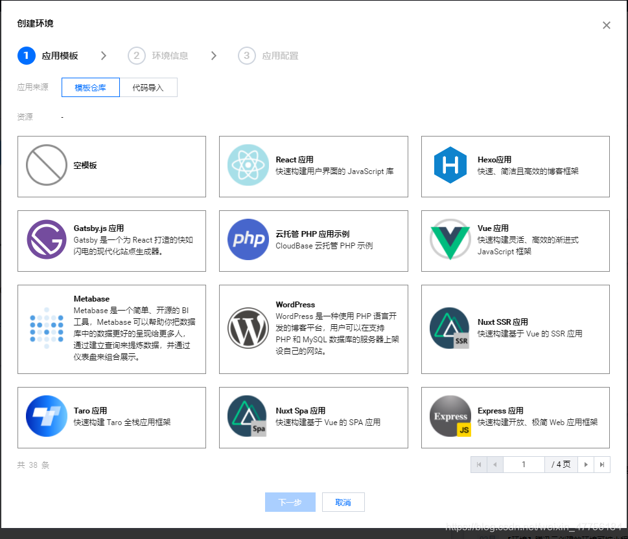Choose the WordPress title text

click(x=295, y=305)
